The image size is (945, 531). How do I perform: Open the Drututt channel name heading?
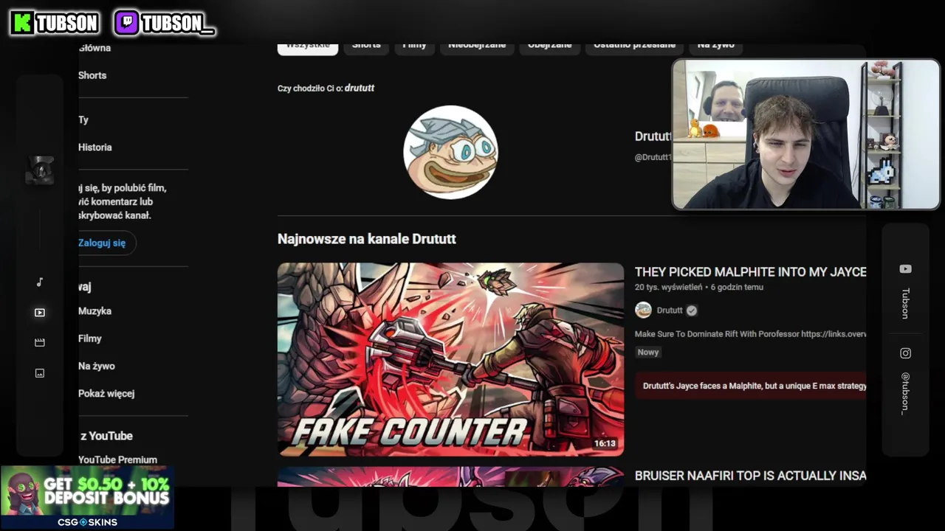[x=653, y=136]
